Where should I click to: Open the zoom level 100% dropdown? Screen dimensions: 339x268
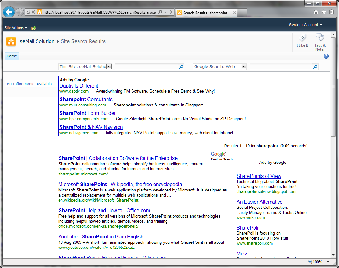(328, 262)
